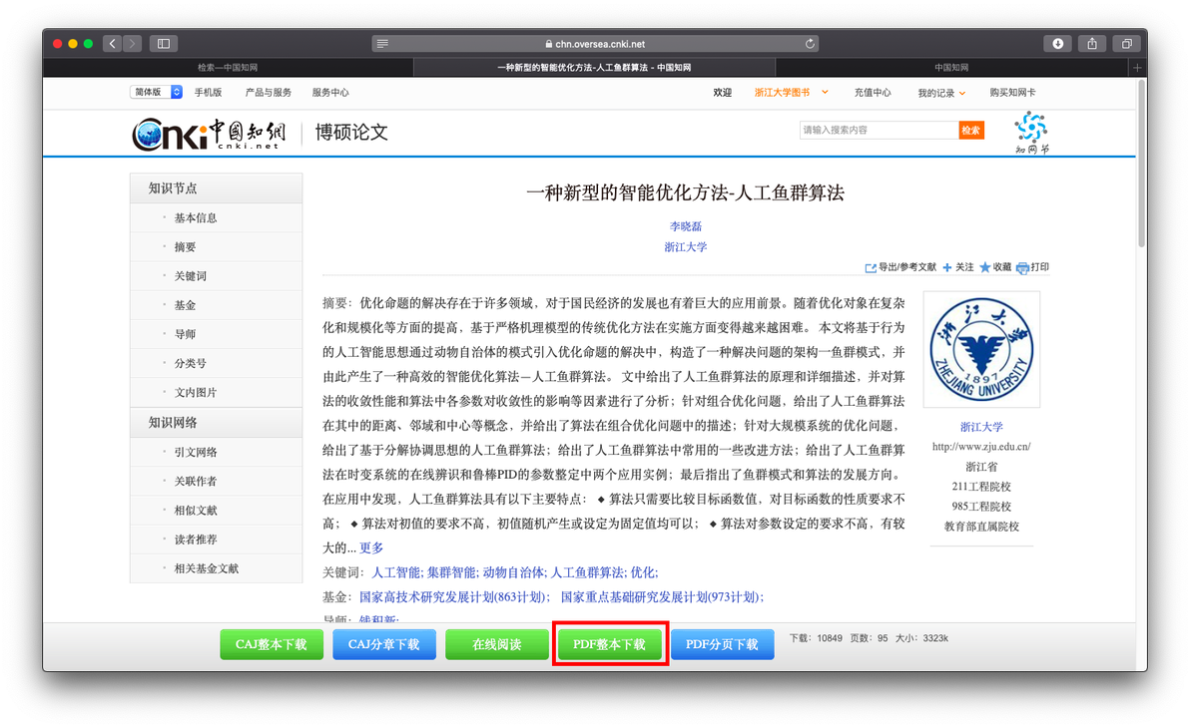Click the CAJ分章下载 button

click(384, 644)
